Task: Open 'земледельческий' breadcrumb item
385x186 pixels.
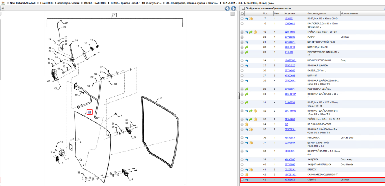Action: pyautogui.click(x=68, y=3)
